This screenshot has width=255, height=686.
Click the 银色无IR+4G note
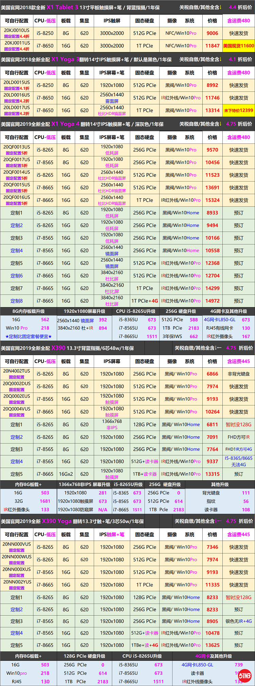(239, 621)
